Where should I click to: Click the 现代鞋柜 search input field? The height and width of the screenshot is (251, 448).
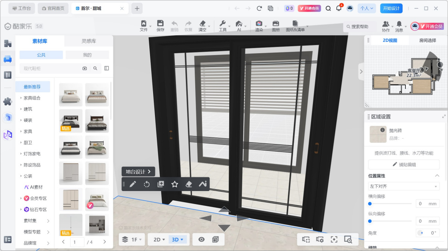pyautogui.click(x=49, y=68)
